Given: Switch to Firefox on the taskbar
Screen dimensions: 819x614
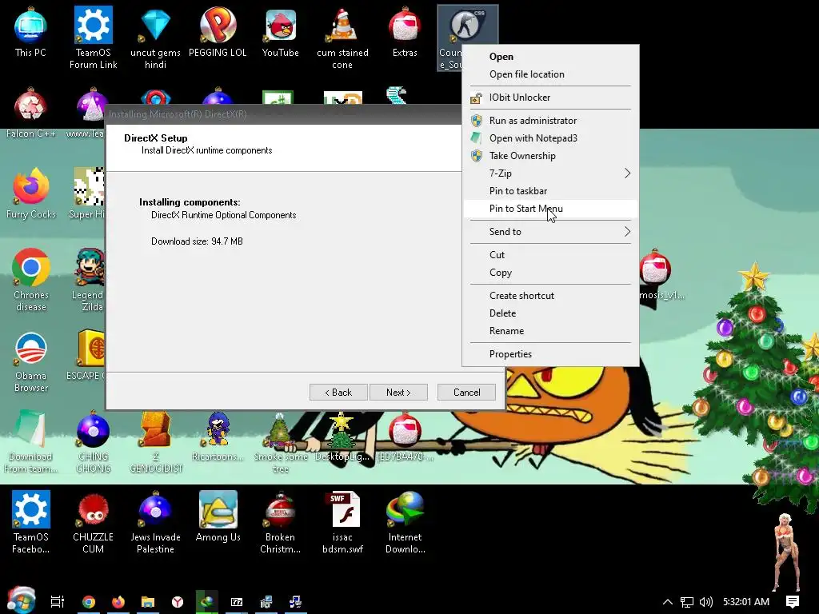Looking at the screenshot, I should tap(118, 602).
